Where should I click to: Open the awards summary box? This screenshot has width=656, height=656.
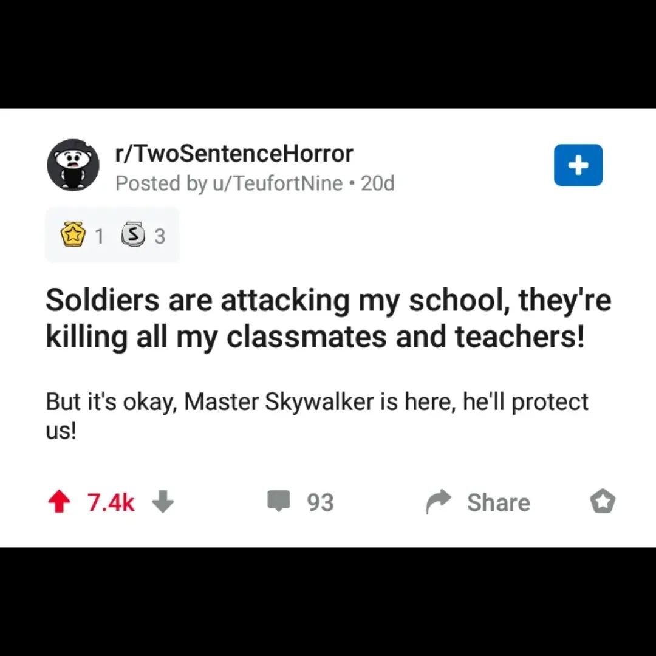point(112,234)
